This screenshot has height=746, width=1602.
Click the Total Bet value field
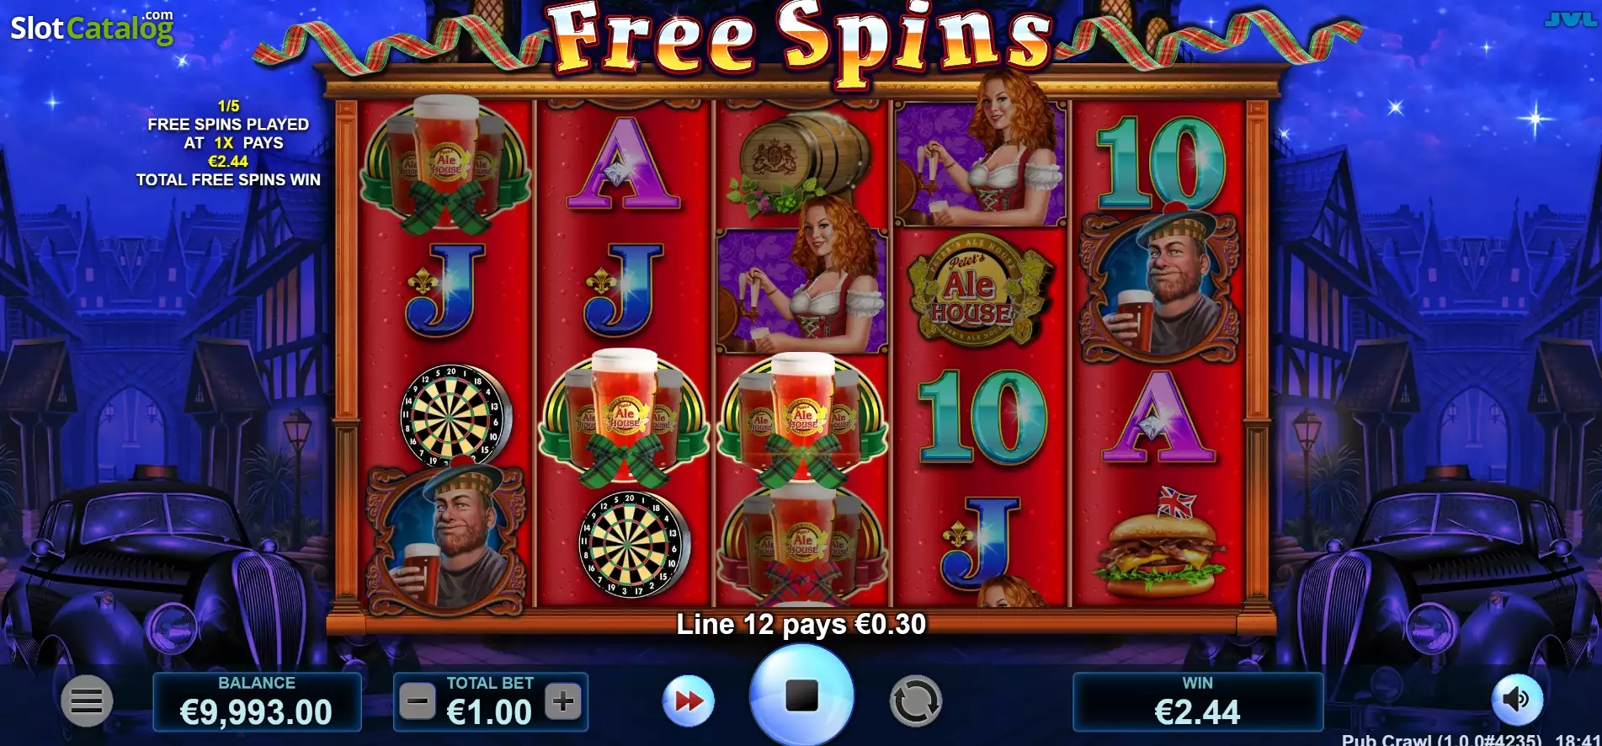[x=490, y=711]
